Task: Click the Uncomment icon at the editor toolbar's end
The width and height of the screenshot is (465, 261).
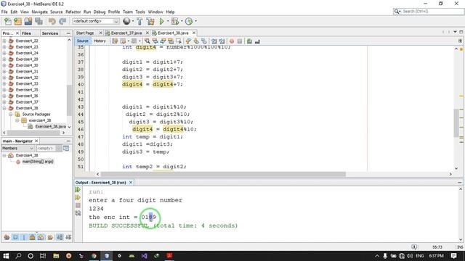Action: pyautogui.click(x=257, y=41)
